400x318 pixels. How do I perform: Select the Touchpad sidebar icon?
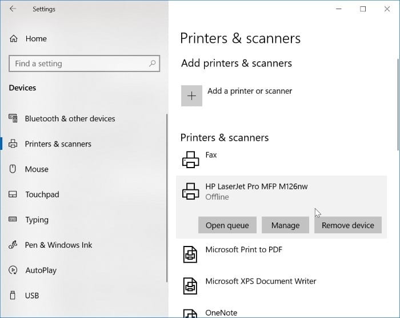pos(13,194)
